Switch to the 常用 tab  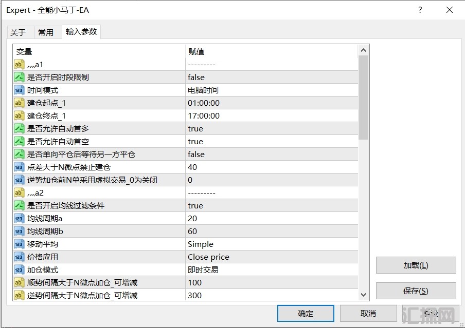[46, 32]
